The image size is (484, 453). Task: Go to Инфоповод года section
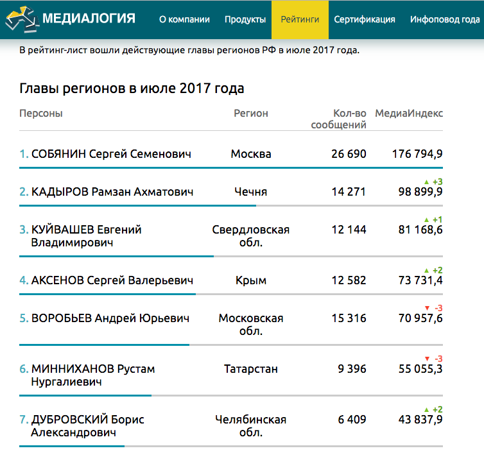(445, 19)
